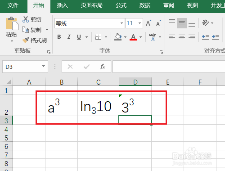Screen dimensions: 225x171
Task: Select row 5 header
Action: point(6,138)
